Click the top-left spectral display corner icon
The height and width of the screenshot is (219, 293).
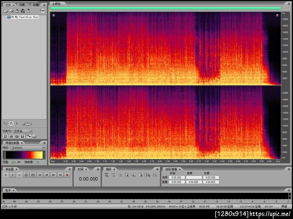tap(54, 15)
